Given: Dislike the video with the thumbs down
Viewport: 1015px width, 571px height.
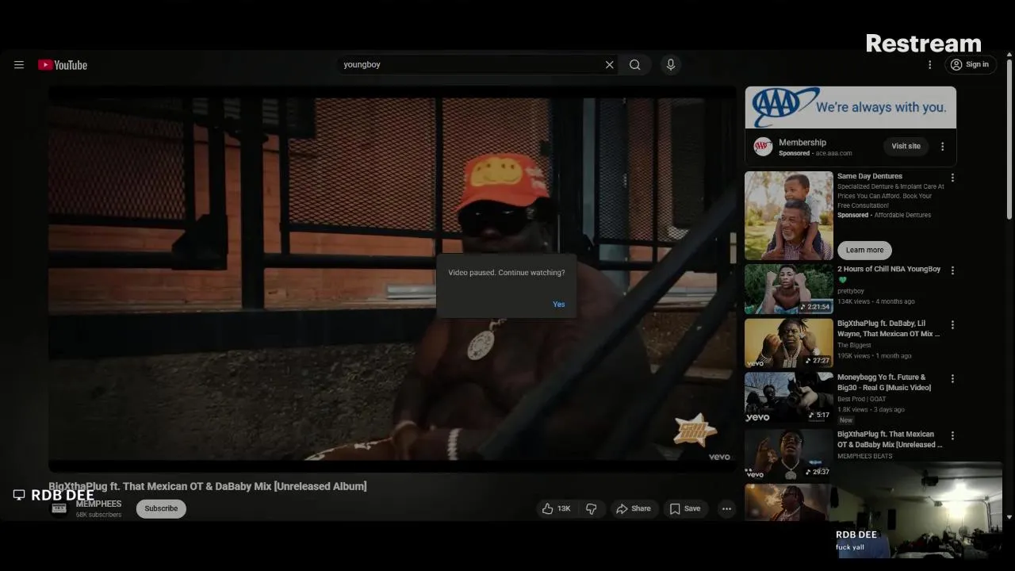Looking at the screenshot, I should [592, 509].
